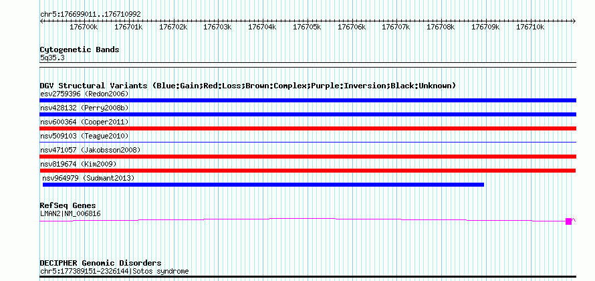Select the black Sotos syndrome region bar

click(308, 277)
